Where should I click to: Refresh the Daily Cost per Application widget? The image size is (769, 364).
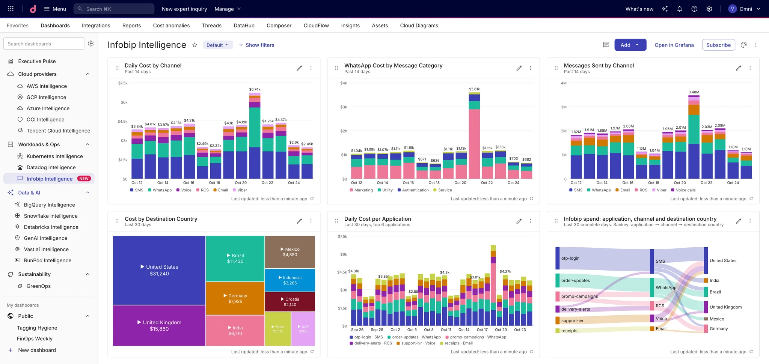(531, 352)
